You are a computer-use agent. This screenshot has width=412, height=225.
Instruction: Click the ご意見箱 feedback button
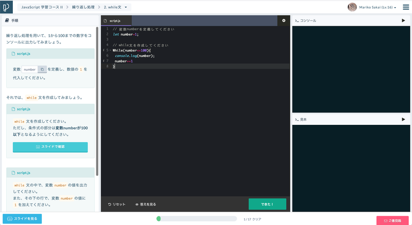click(x=392, y=220)
